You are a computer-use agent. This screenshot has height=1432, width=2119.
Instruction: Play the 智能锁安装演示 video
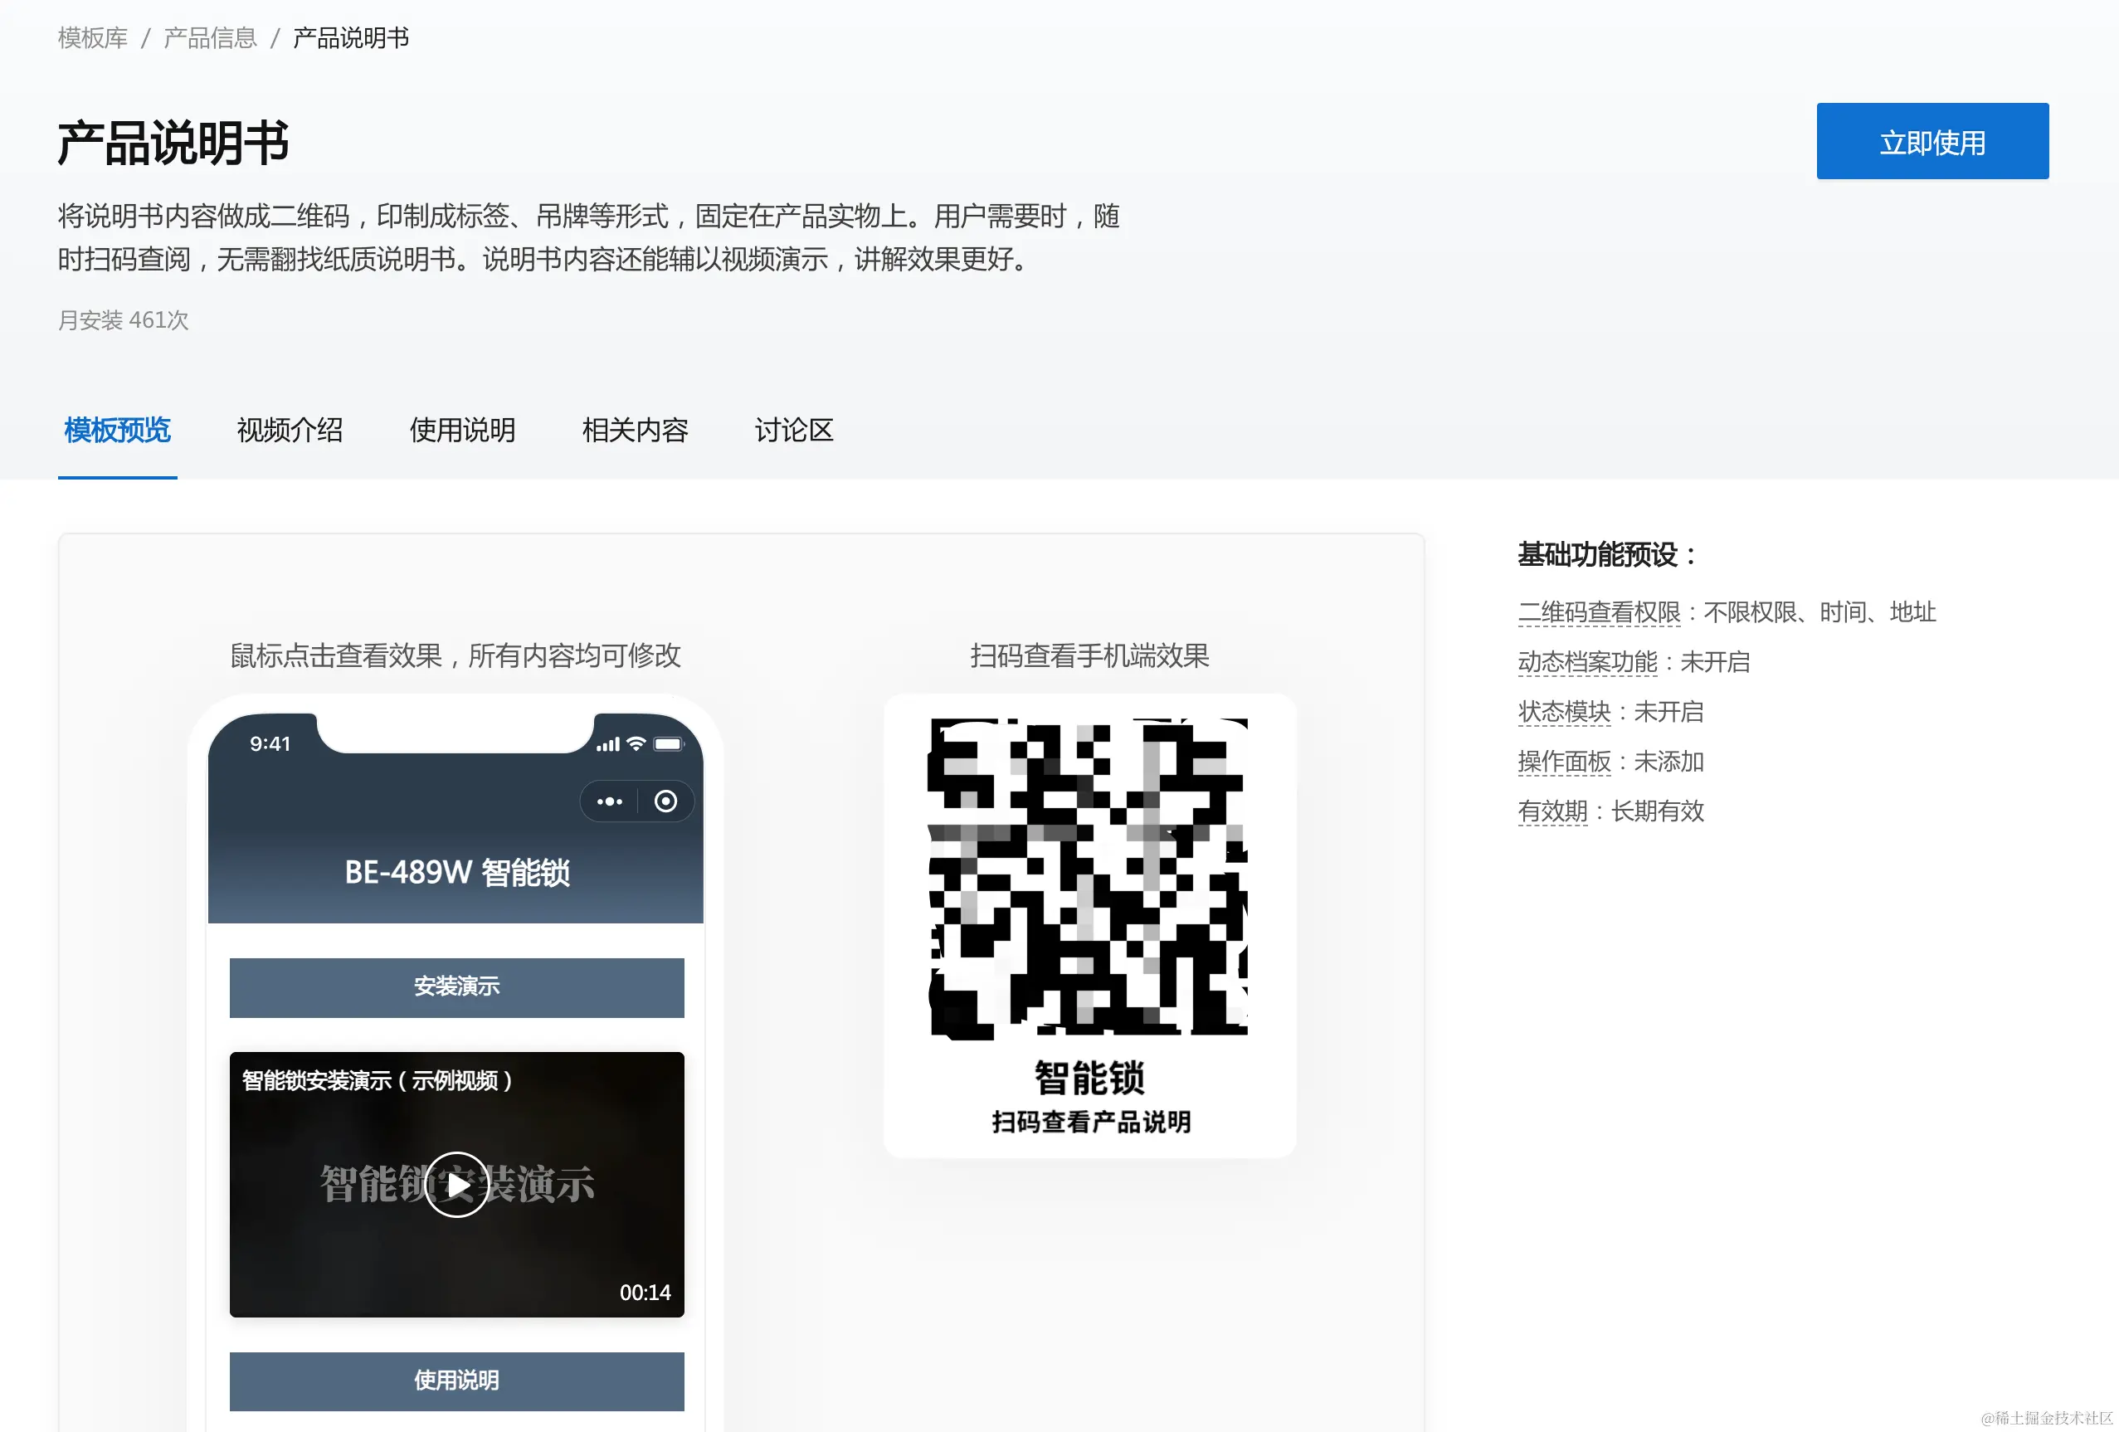pyautogui.click(x=457, y=1184)
